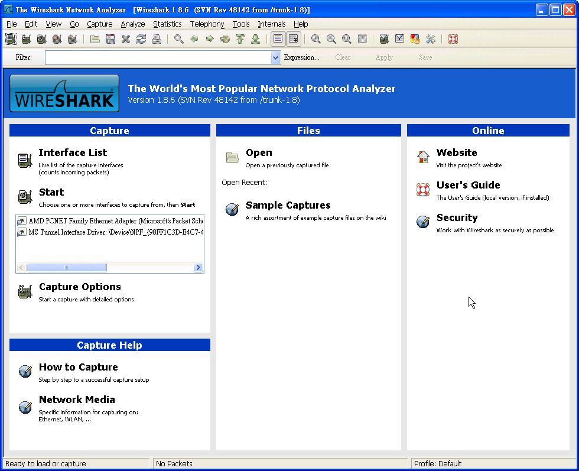Image resolution: width=579 pixels, height=471 pixels.
Task: Open the How to Capture help link
Action: 78,367
